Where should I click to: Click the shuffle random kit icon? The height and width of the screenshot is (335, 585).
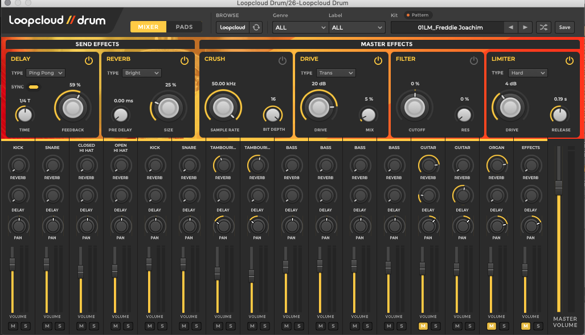pos(543,27)
